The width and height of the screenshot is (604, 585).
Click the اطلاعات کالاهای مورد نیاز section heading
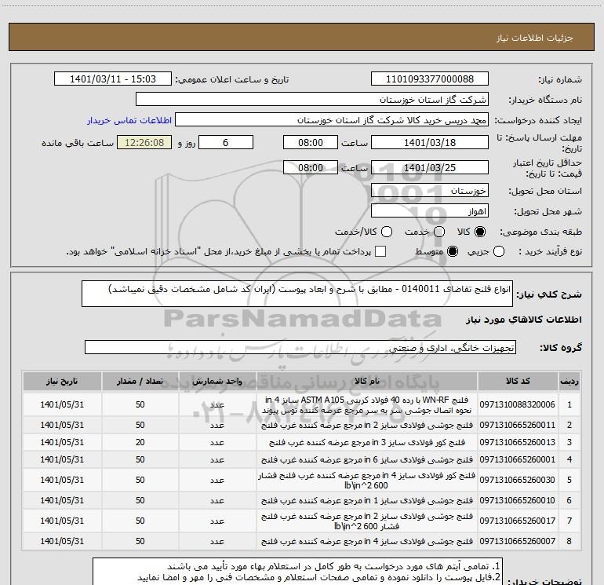click(523, 320)
